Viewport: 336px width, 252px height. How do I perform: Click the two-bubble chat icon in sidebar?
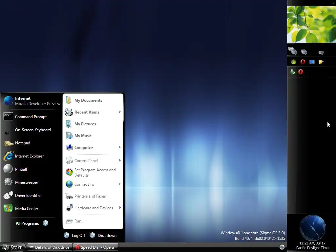point(304,52)
